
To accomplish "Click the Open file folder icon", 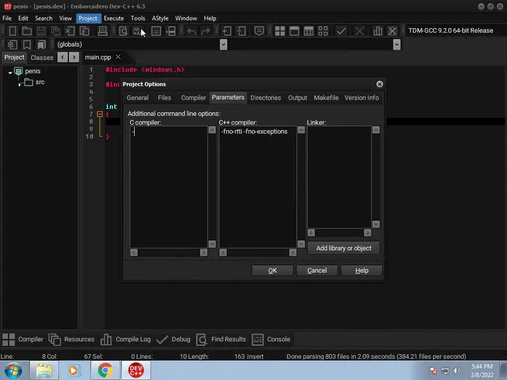I will click(x=27, y=31).
